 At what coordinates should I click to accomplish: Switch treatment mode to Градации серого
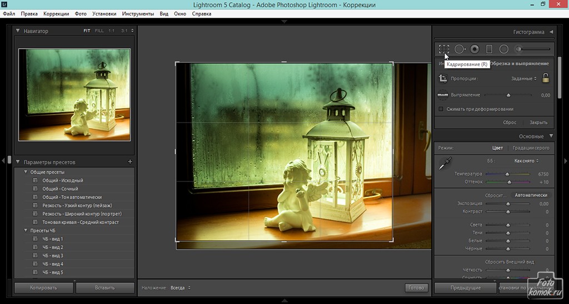531,148
